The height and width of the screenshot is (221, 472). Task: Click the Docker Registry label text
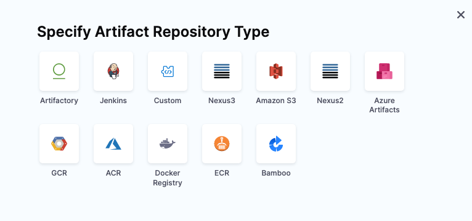[168, 178]
